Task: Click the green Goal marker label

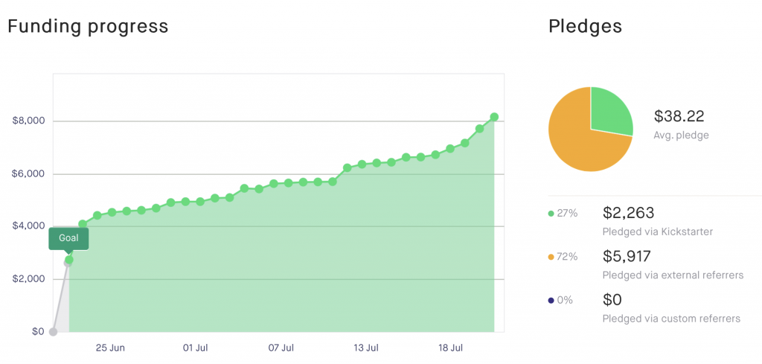Action: click(68, 239)
